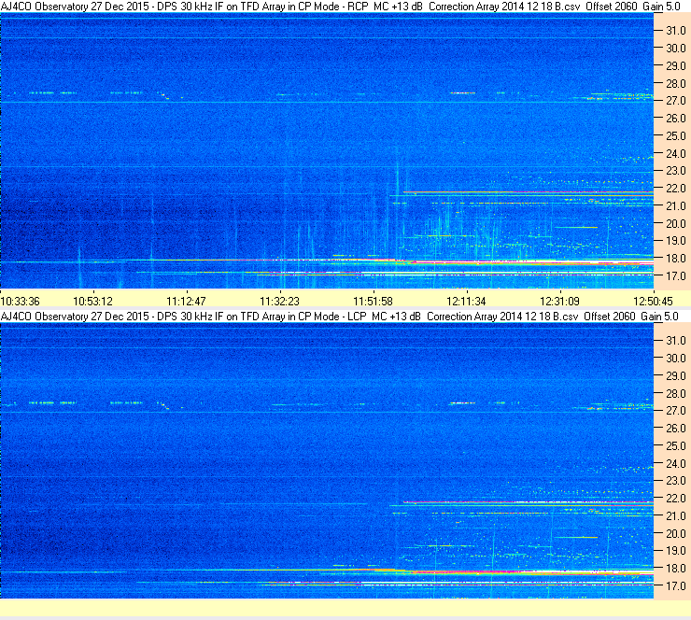Click the 17.0 frequency label in RCP panel
This screenshot has width=691, height=620.
point(676,276)
